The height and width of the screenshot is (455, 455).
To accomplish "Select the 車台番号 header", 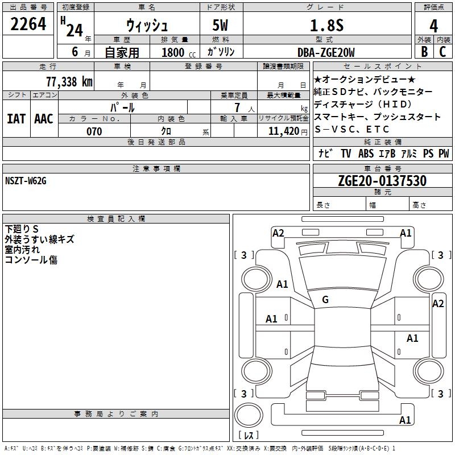I will 382,168.
